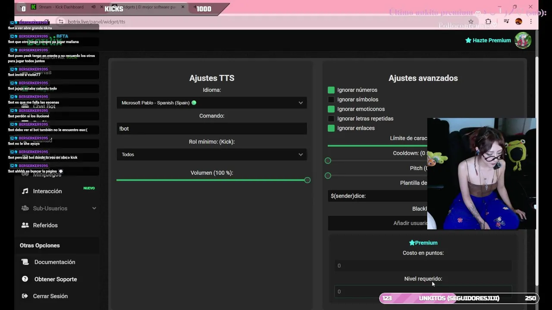Toggle the Ignorar emoticonos checkbox
552x310 pixels.
point(331,109)
